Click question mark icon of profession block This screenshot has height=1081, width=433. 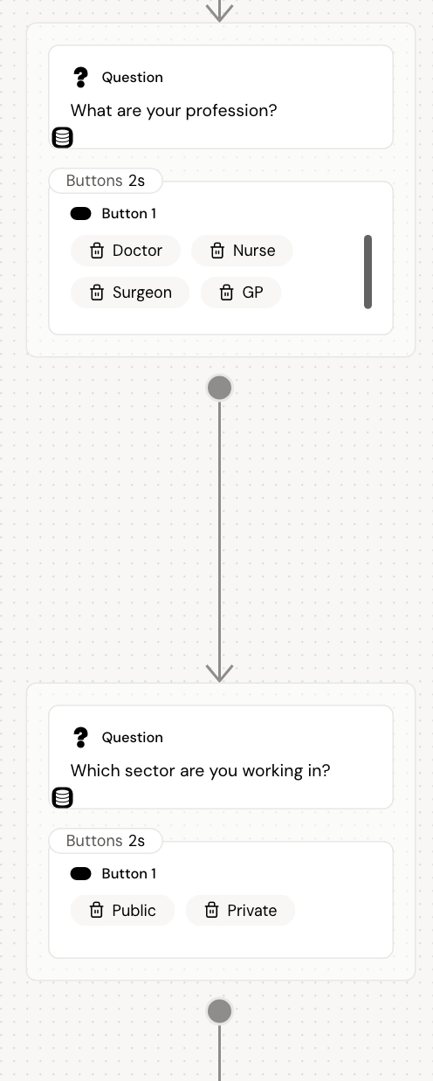[81, 78]
